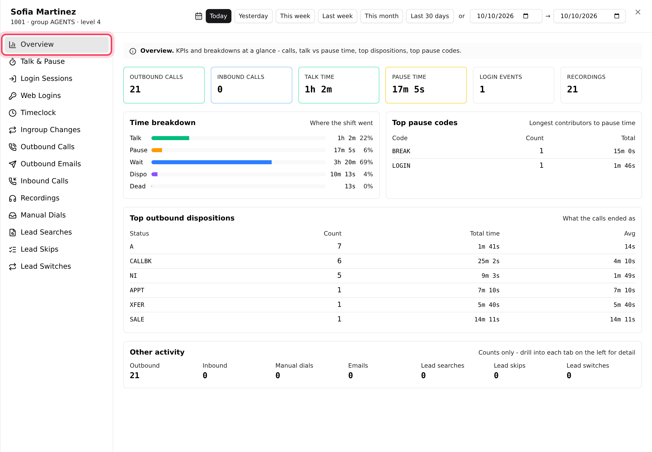This screenshot has width=652, height=452.
Task: Click the Recordings headphones icon
Action: click(x=13, y=198)
